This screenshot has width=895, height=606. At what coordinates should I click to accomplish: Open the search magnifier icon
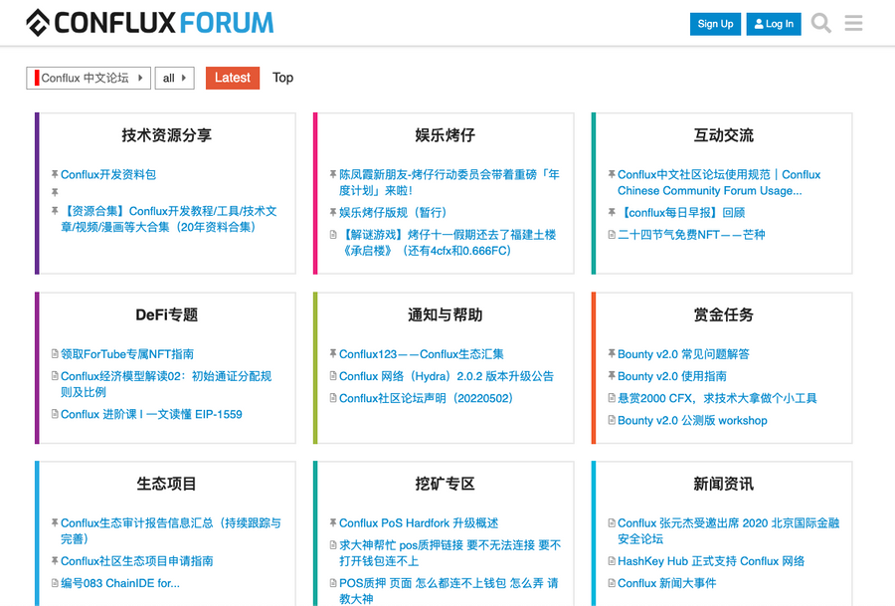click(820, 23)
